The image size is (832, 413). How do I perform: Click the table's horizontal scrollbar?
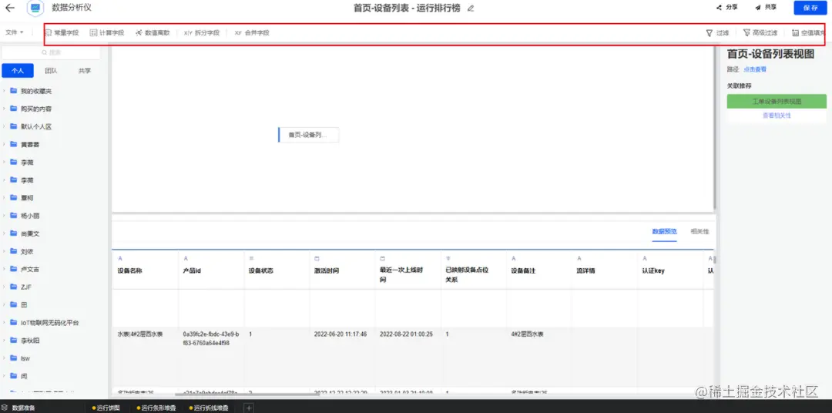(x=247, y=394)
